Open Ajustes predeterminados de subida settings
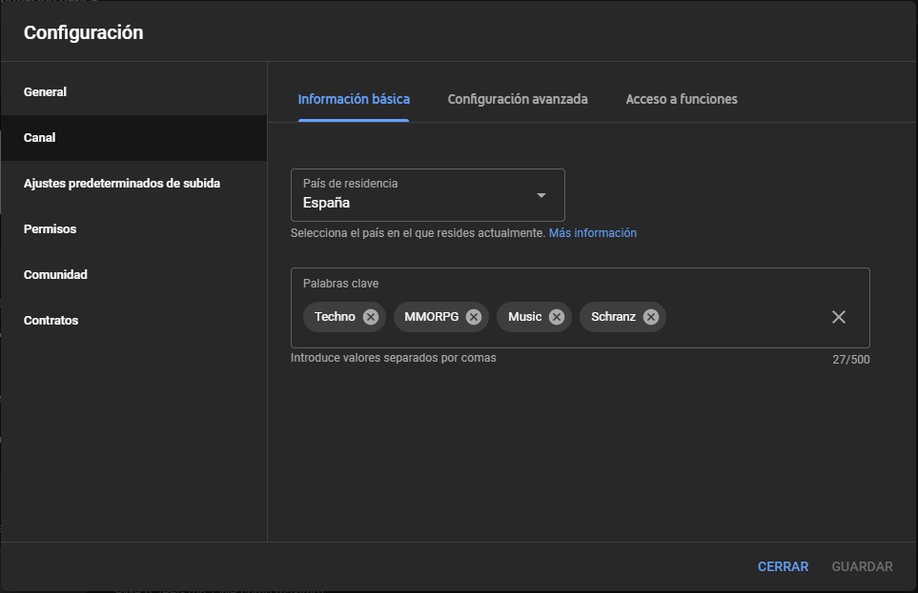 click(x=122, y=183)
